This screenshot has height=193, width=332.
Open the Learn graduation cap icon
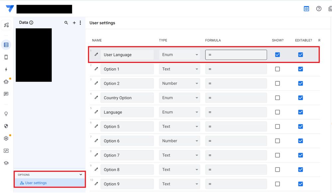(6, 163)
